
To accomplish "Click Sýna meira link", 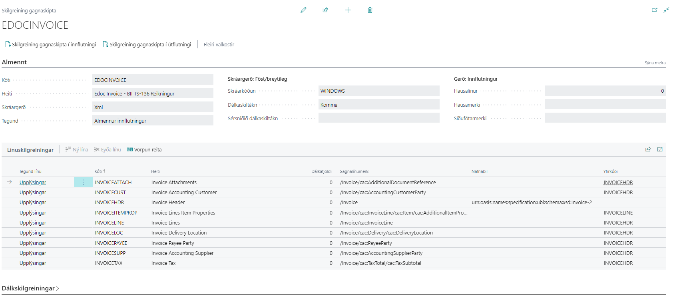I will click(x=655, y=63).
